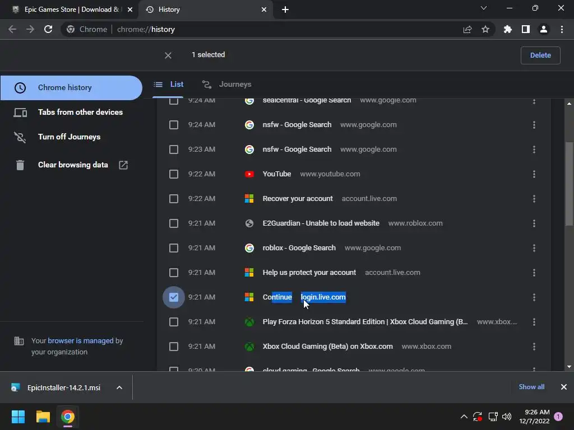The height and width of the screenshot is (430, 574).
Task: Uncheck the Continue login.live.com checkbox
Action: coord(174,297)
